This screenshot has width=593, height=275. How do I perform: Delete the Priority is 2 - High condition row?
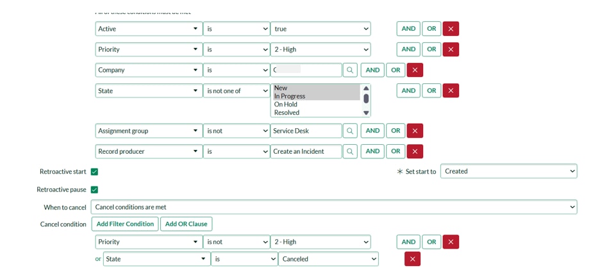(451, 49)
